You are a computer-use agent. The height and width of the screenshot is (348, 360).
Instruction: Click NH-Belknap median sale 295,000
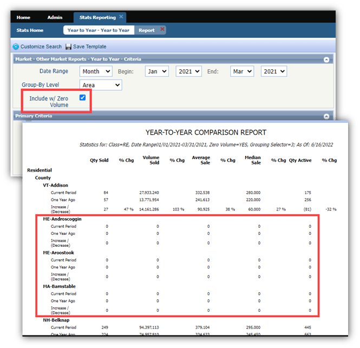253,327
